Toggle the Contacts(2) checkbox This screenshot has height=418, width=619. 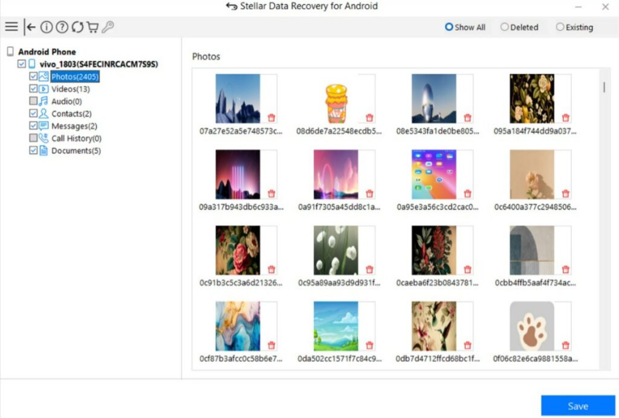pyautogui.click(x=34, y=113)
